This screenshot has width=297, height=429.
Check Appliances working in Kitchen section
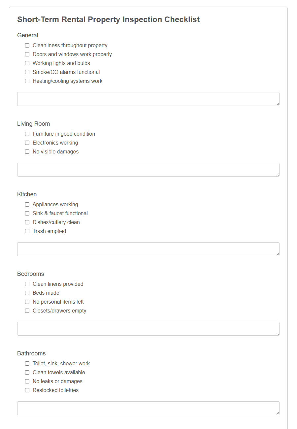pyautogui.click(x=27, y=204)
